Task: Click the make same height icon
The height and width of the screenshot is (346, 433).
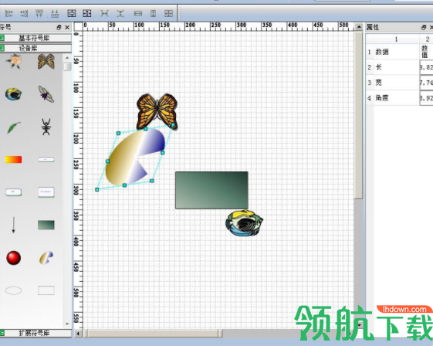Action: [153, 13]
